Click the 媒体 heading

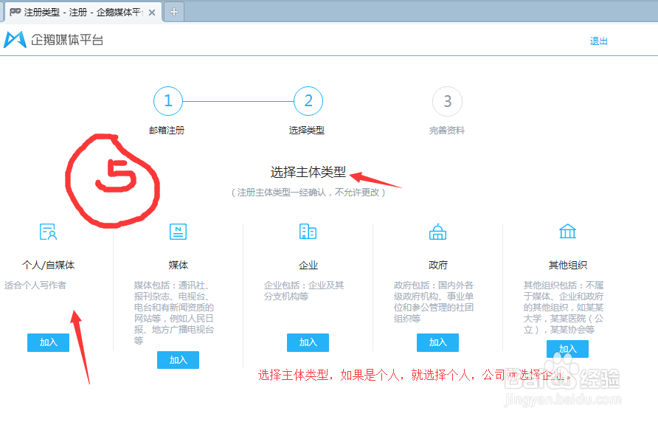click(178, 266)
